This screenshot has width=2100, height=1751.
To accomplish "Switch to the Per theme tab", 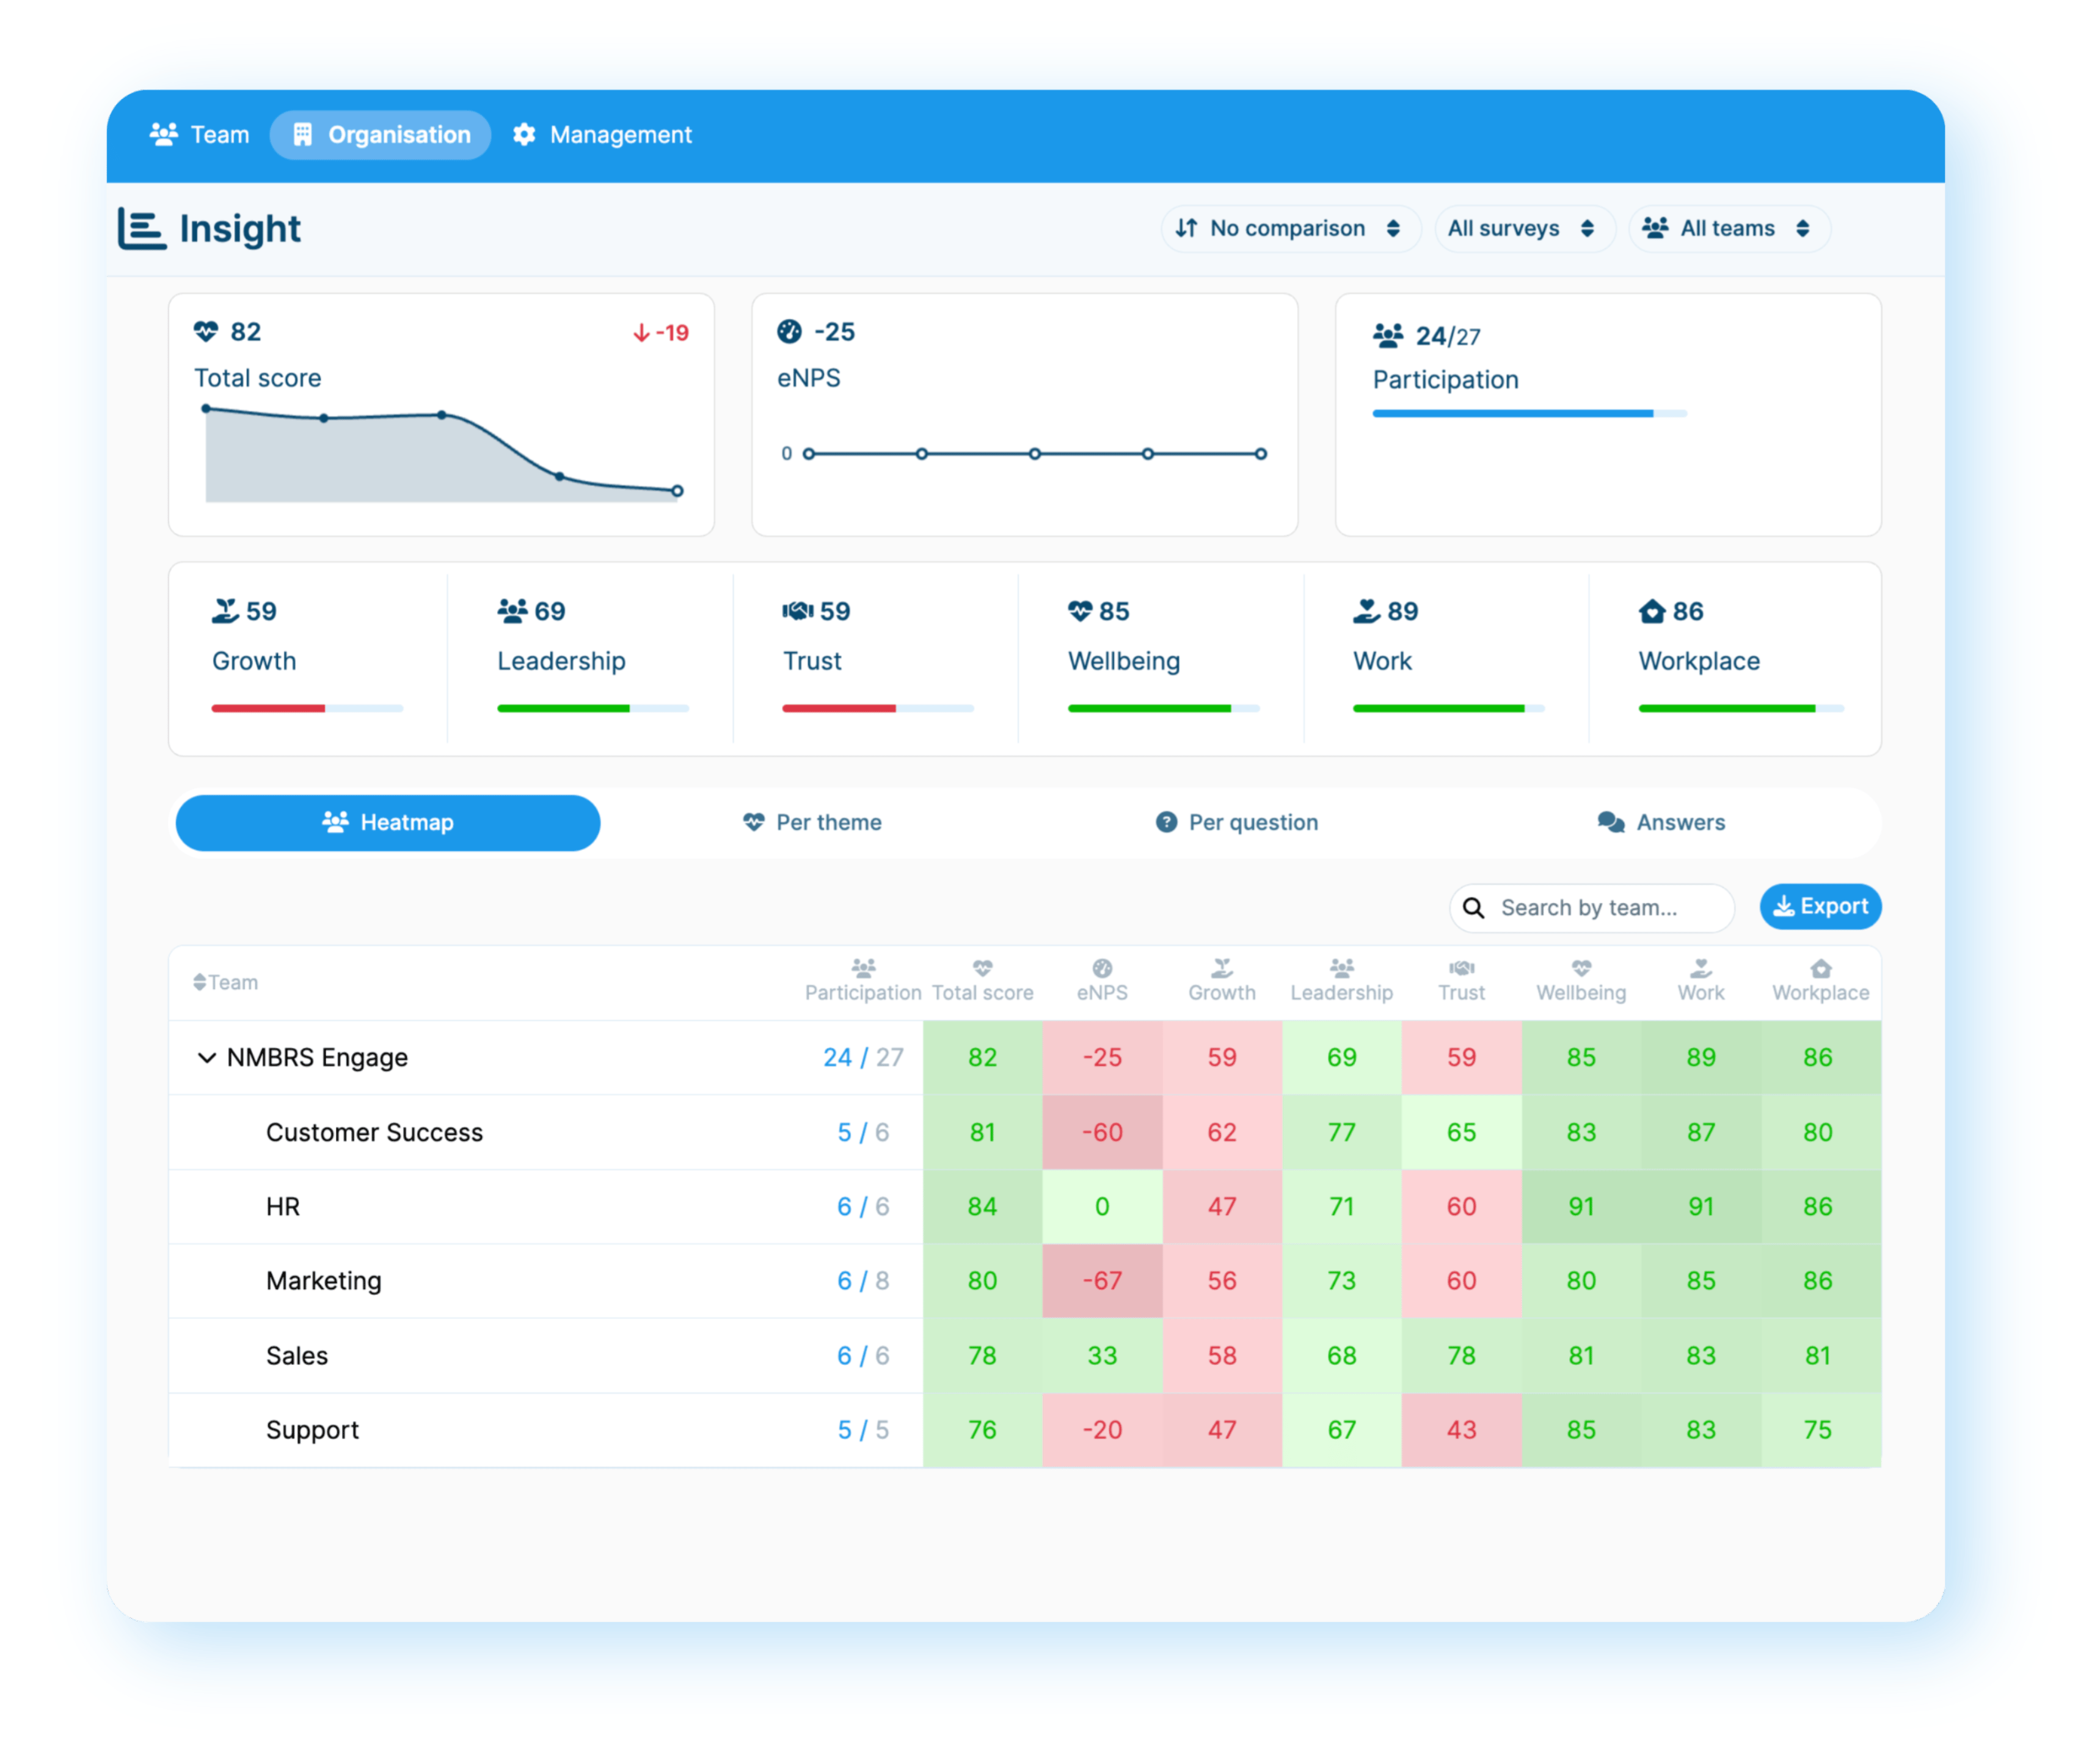I will tap(812, 822).
